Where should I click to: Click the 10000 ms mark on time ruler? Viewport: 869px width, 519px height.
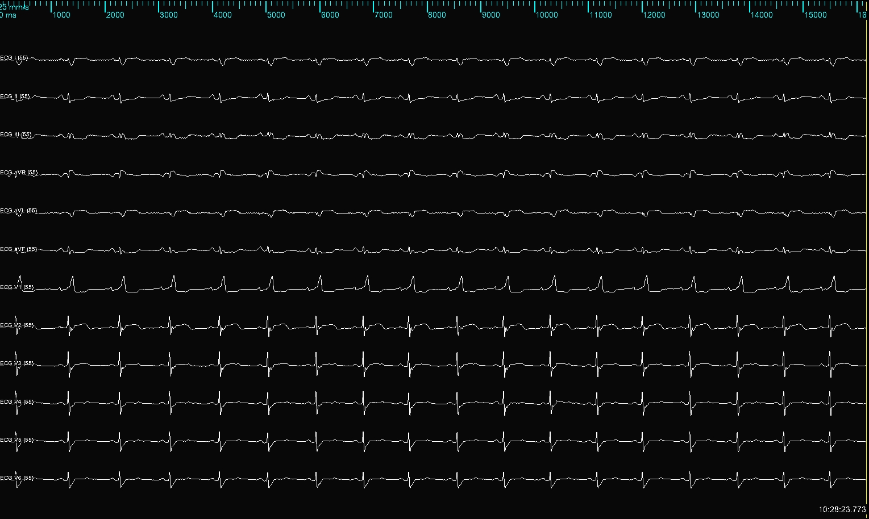(547, 15)
